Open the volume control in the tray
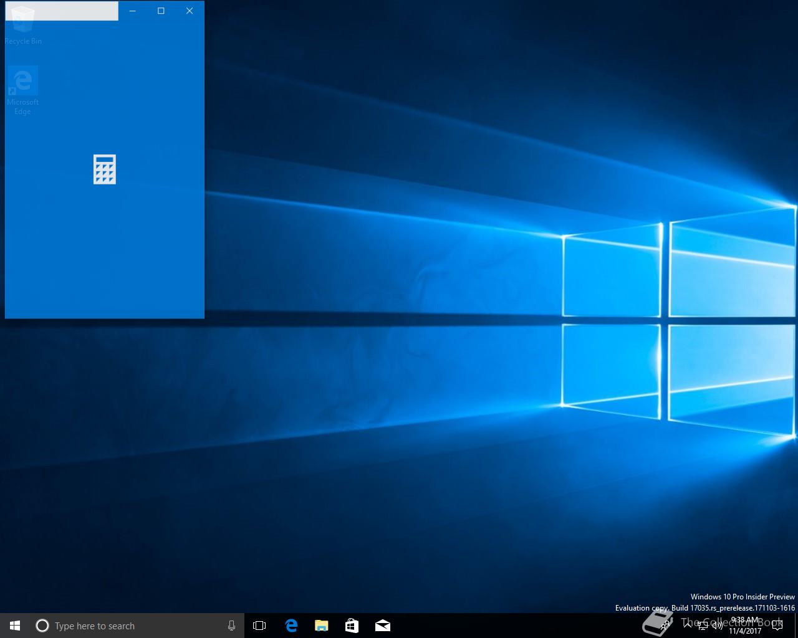798x638 pixels. click(718, 626)
